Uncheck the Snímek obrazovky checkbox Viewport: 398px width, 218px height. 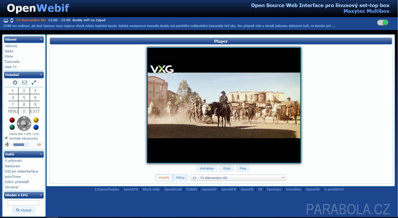[x=6, y=138]
